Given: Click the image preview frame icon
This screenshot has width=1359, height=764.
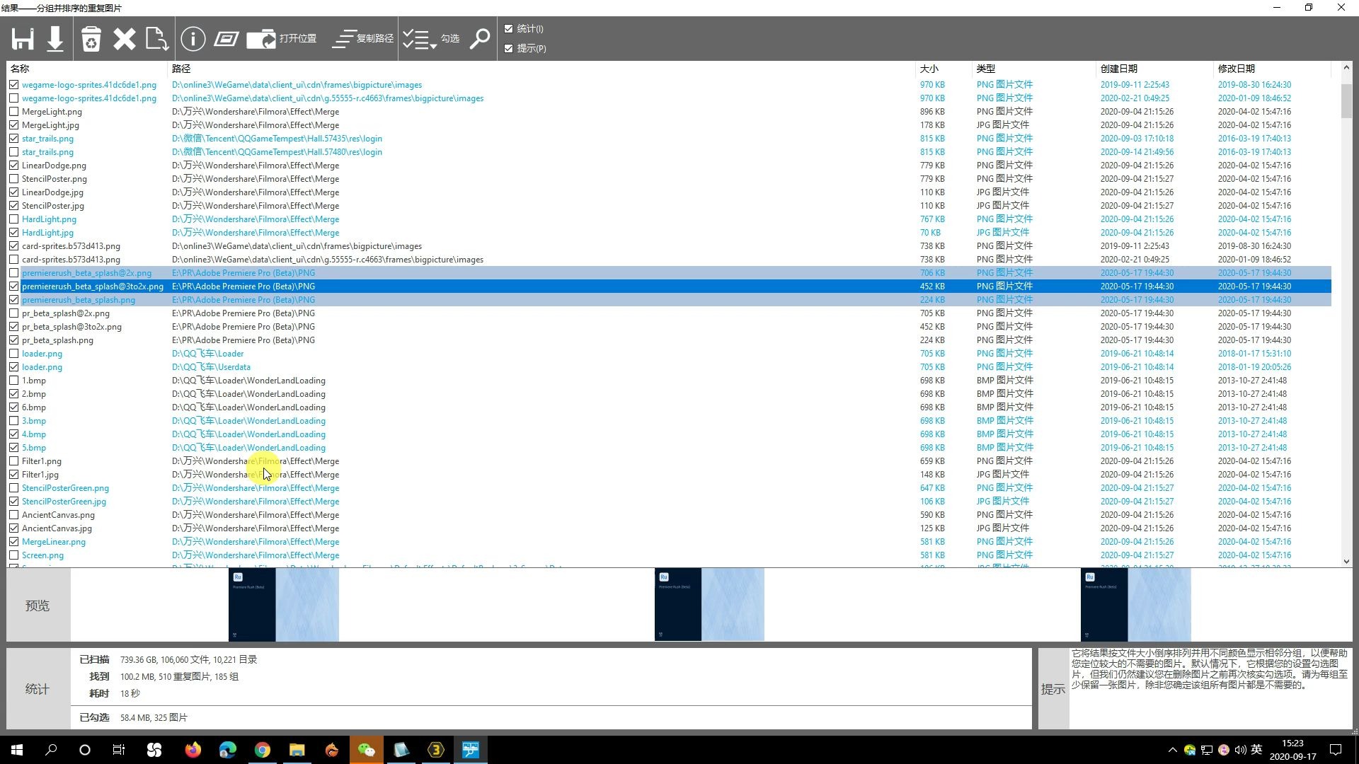Looking at the screenshot, I should point(226,39).
